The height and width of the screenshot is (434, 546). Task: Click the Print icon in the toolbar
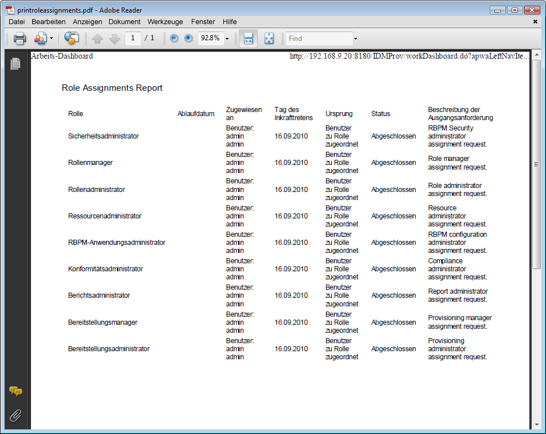[20, 39]
